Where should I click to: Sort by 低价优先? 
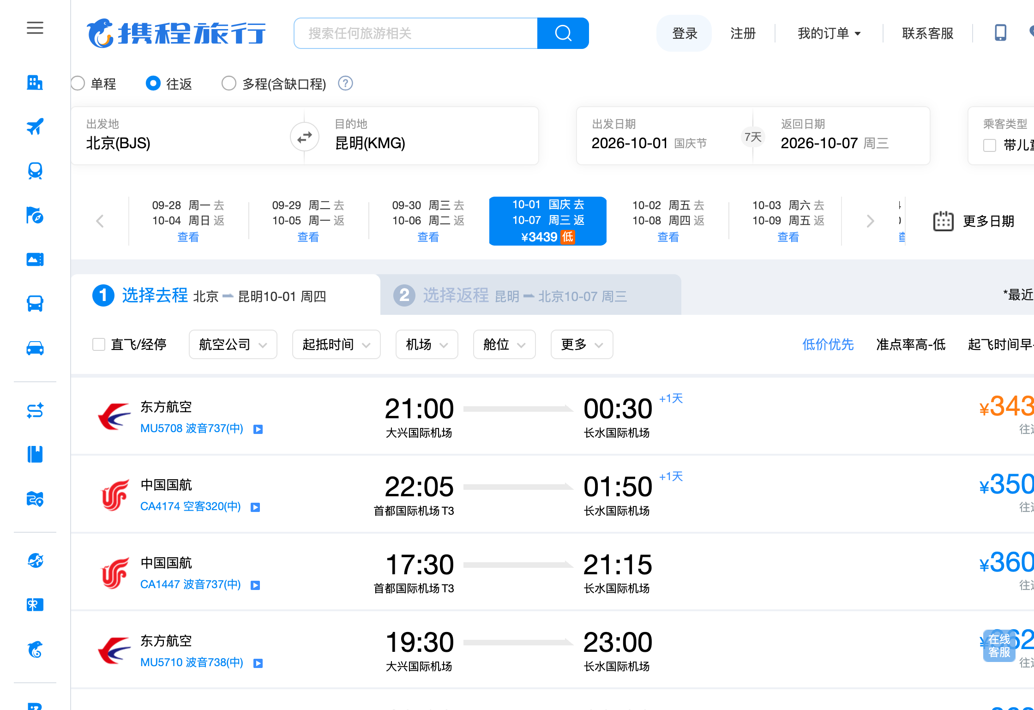[x=828, y=344]
